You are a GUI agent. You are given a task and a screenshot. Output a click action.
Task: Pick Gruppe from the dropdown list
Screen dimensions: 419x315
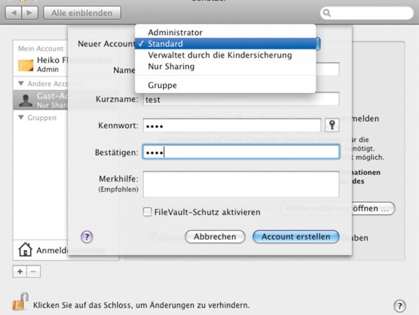[x=225, y=85]
